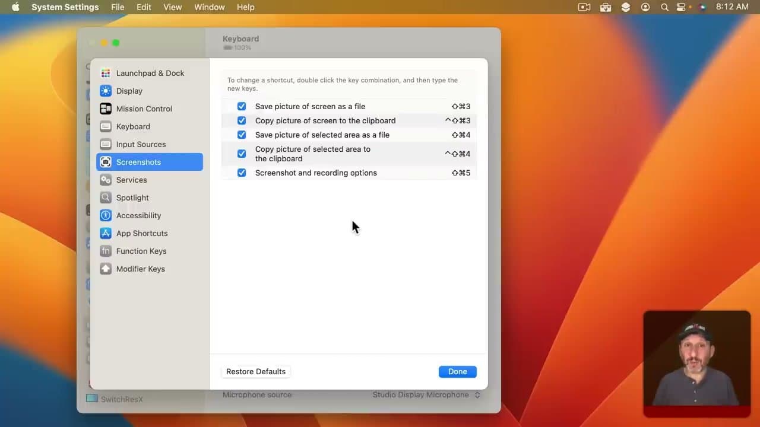
Task: Click the Restore Defaults button
Action: 256,371
